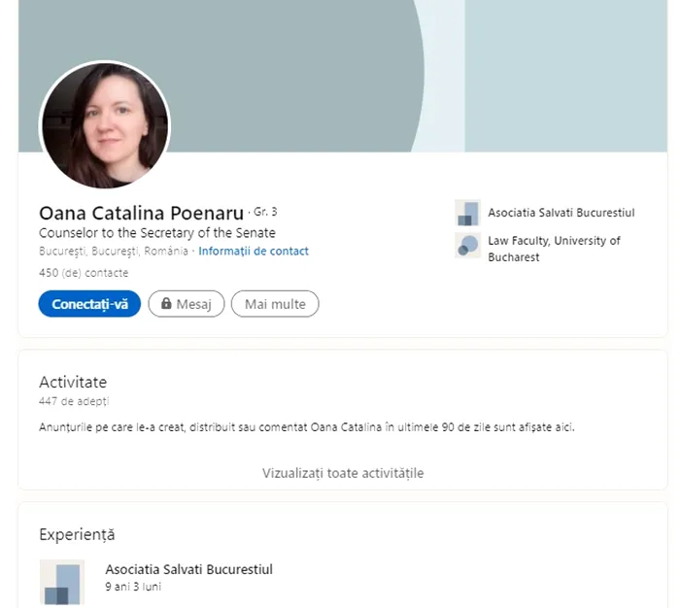Open the Asociatia Salvati Bucurestiul experience entry title
Image resolution: width=680 pixels, height=608 pixels.
point(188,569)
